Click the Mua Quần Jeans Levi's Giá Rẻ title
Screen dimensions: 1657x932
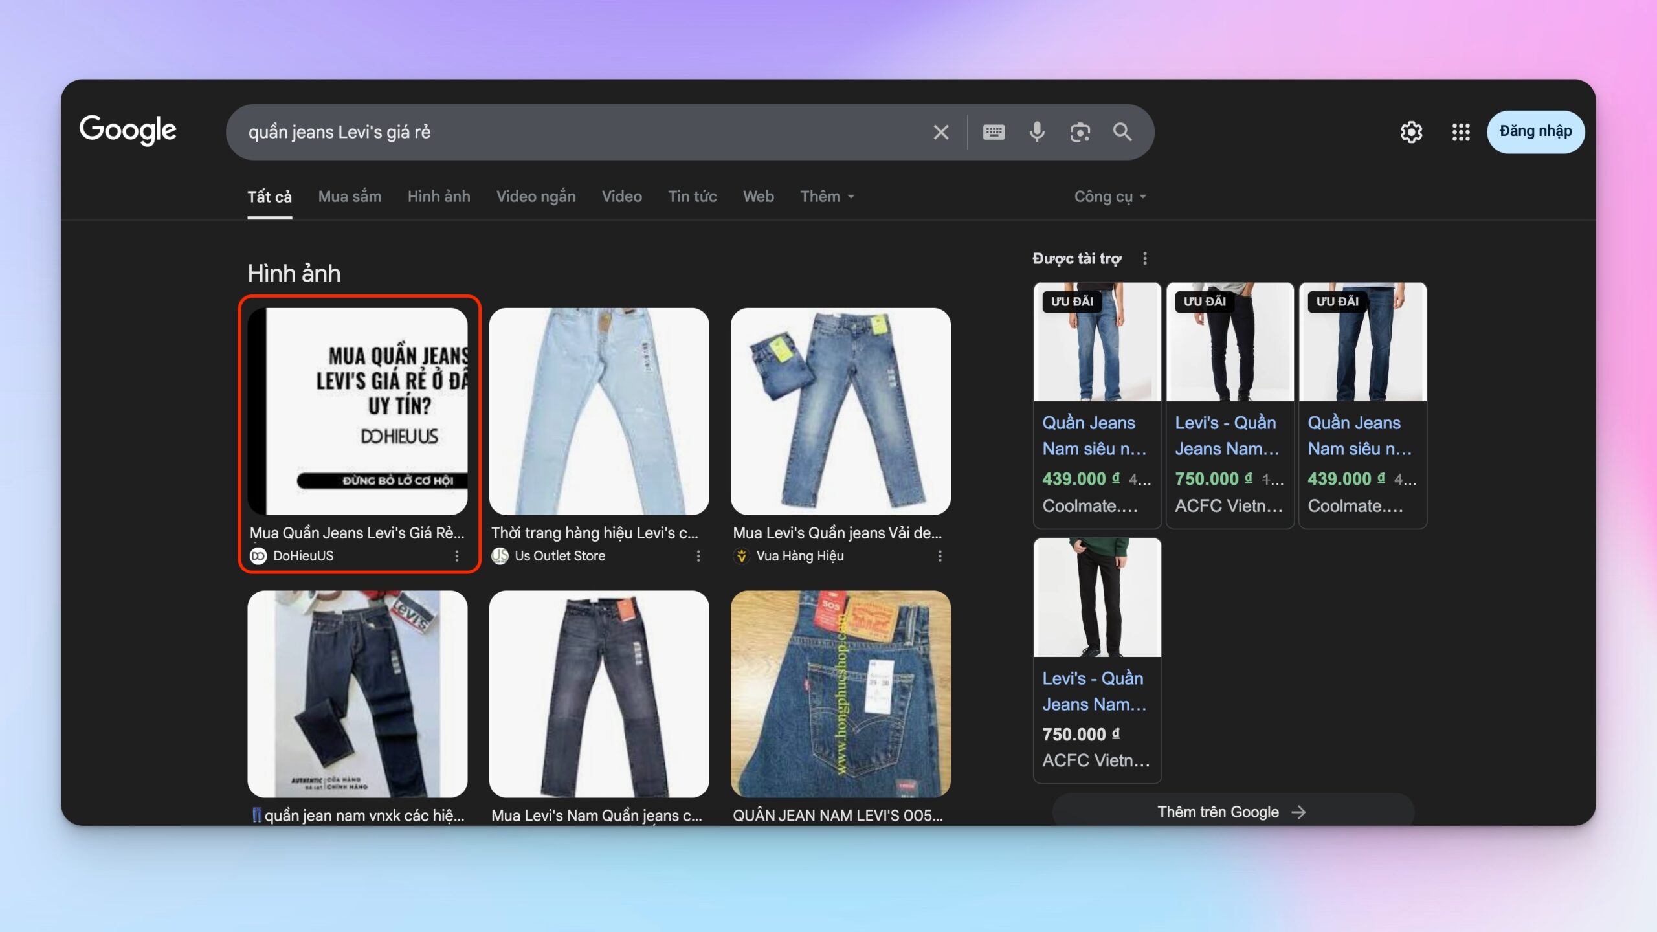357,533
